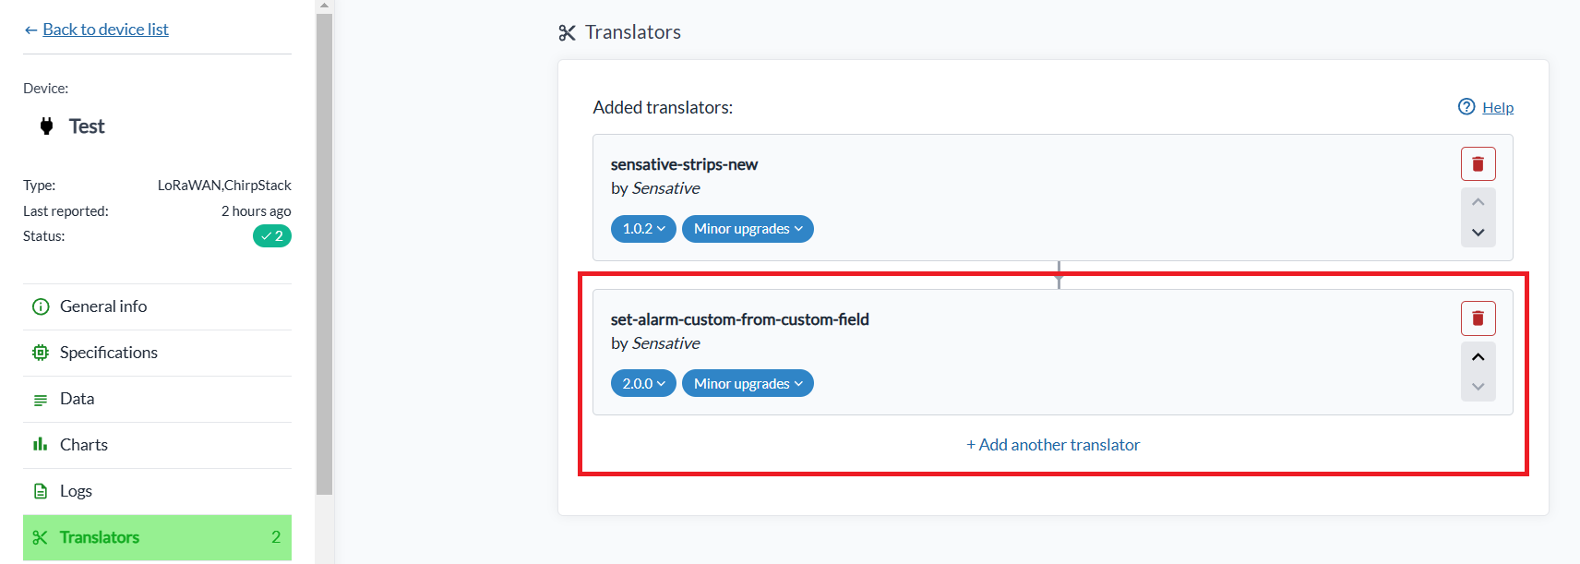Move set-alarm-custom-from-custom-field translator up
This screenshot has width=1580, height=564.
pos(1478,357)
